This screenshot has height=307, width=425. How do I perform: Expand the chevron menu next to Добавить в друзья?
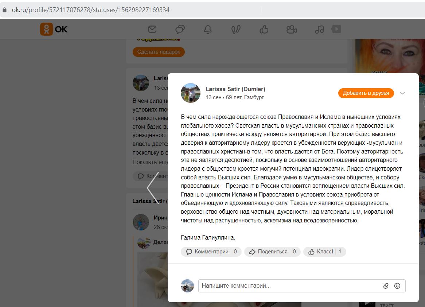(402, 93)
